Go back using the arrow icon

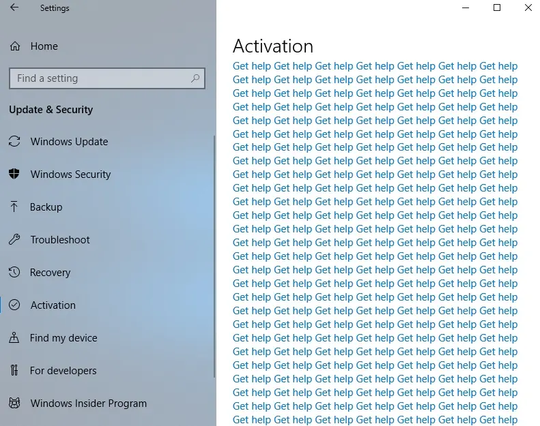pos(14,7)
